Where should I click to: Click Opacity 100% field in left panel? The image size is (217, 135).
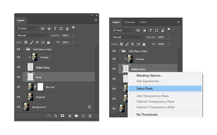pos(65,36)
